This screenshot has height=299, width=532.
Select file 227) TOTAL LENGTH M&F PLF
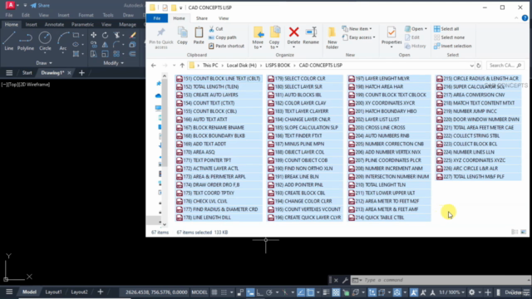[x=479, y=177]
